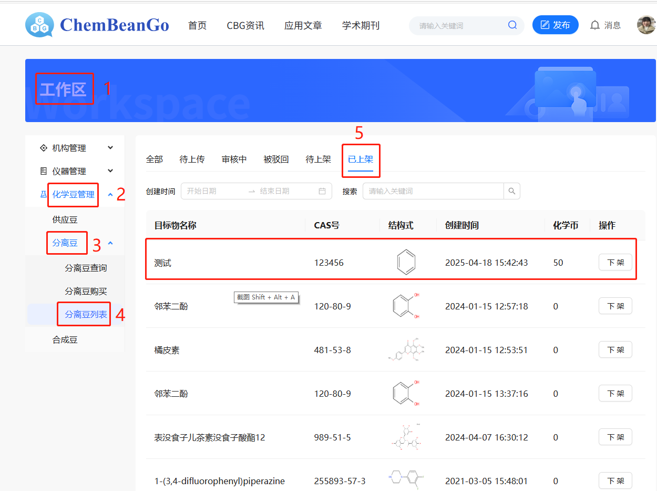Viewport: 657px width, 491px height.
Task: Click the ChemBeanGo logo icon
Action: tap(39, 25)
